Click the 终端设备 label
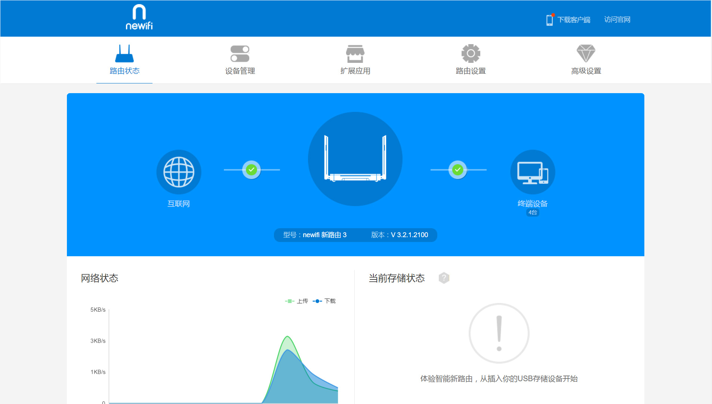The height and width of the screenshot is (404, 712). [x=533, y=203]
